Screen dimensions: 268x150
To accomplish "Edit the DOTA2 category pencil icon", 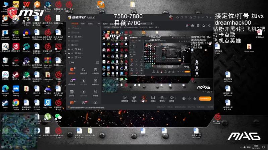I will point(120,27).
